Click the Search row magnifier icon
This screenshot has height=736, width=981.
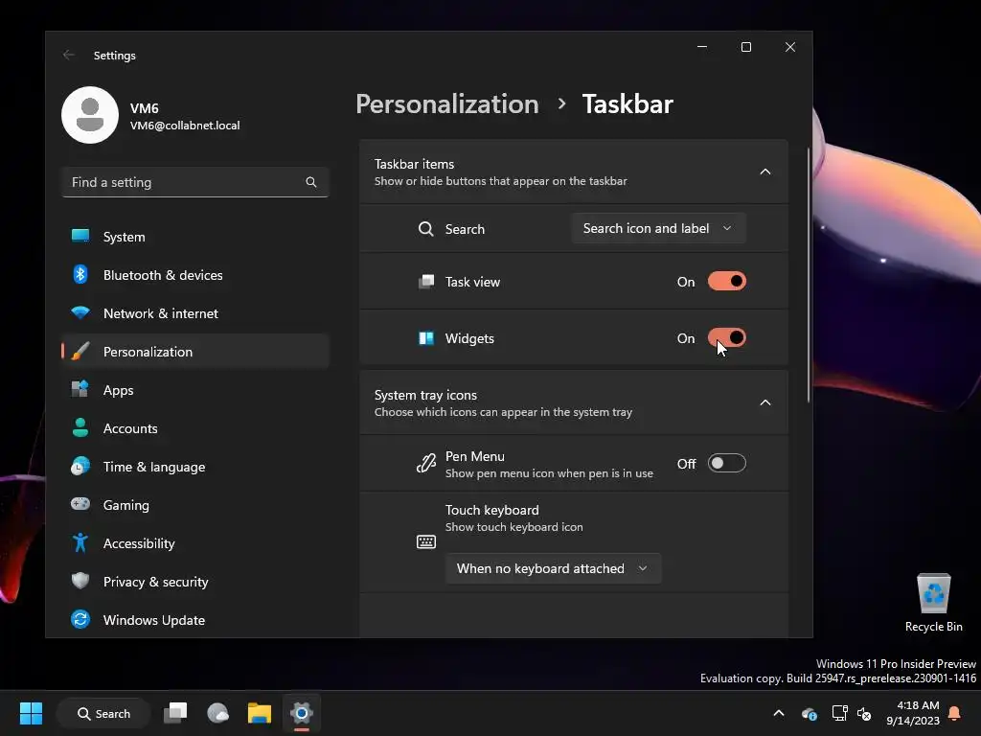coord(426,229)
